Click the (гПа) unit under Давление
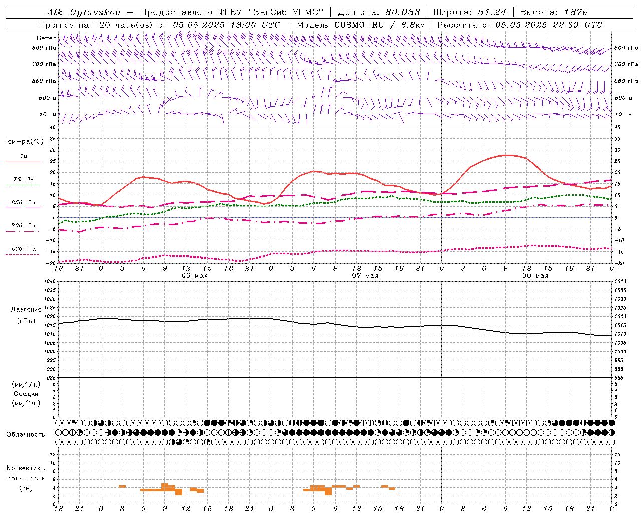 (26, 321)
